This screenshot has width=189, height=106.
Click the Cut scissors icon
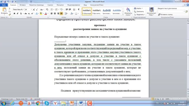click(x=9, y=9)
